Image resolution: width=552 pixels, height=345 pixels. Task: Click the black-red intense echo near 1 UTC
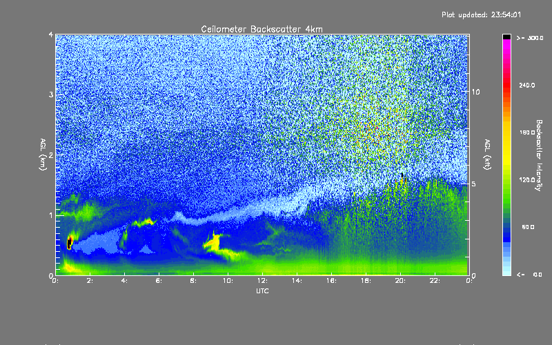[70, 242]
